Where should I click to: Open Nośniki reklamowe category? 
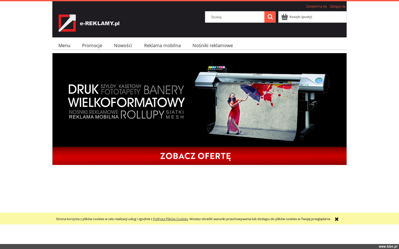(x=212, y=46)
